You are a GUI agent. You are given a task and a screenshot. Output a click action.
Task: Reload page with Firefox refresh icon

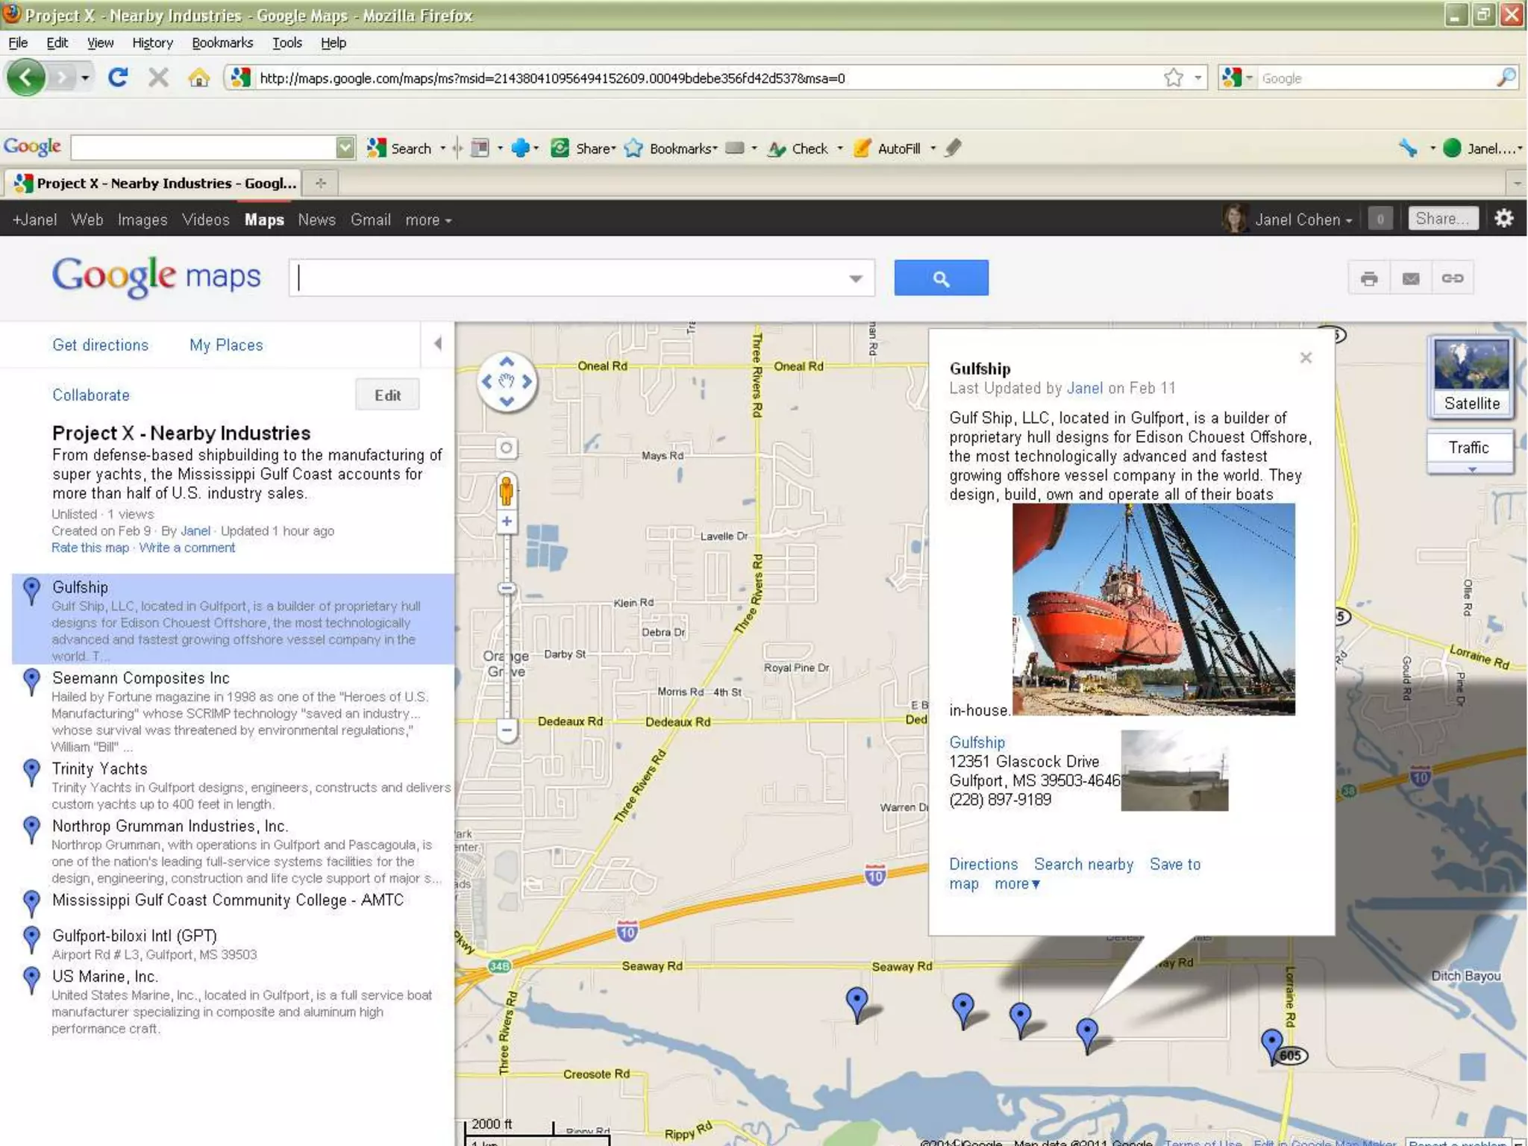tap(118, 78)
